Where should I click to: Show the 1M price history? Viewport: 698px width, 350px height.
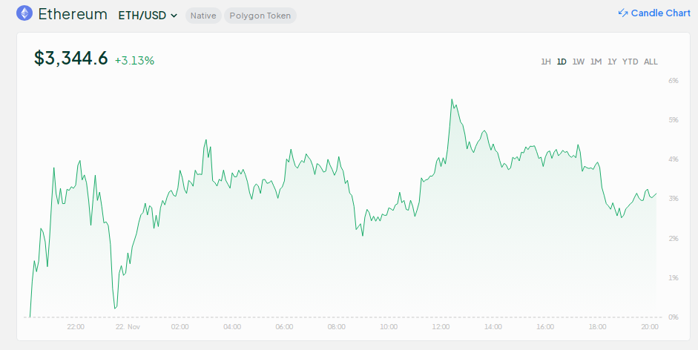(596, 62)
